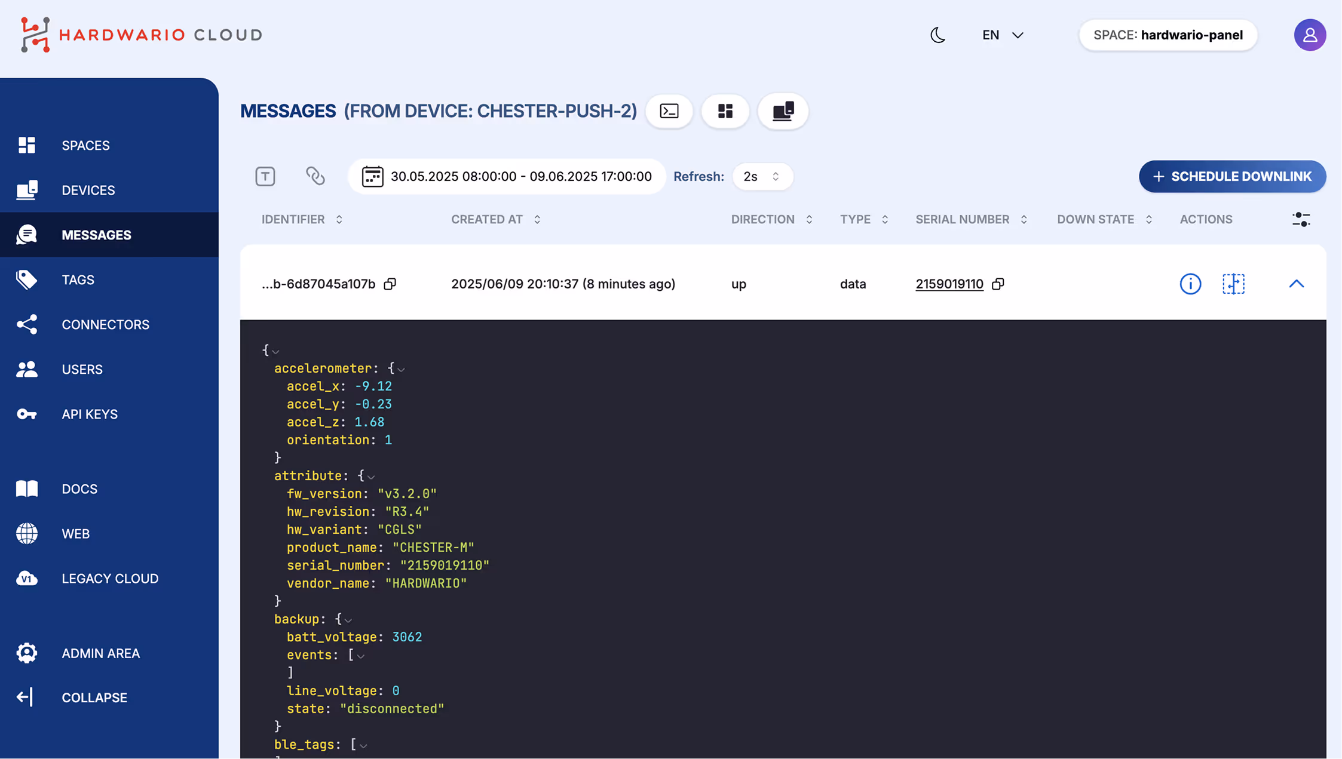The image size is (1342, 759).
Task: Click the HARDWARIO Cloud logo
Action: click(142, 35)
